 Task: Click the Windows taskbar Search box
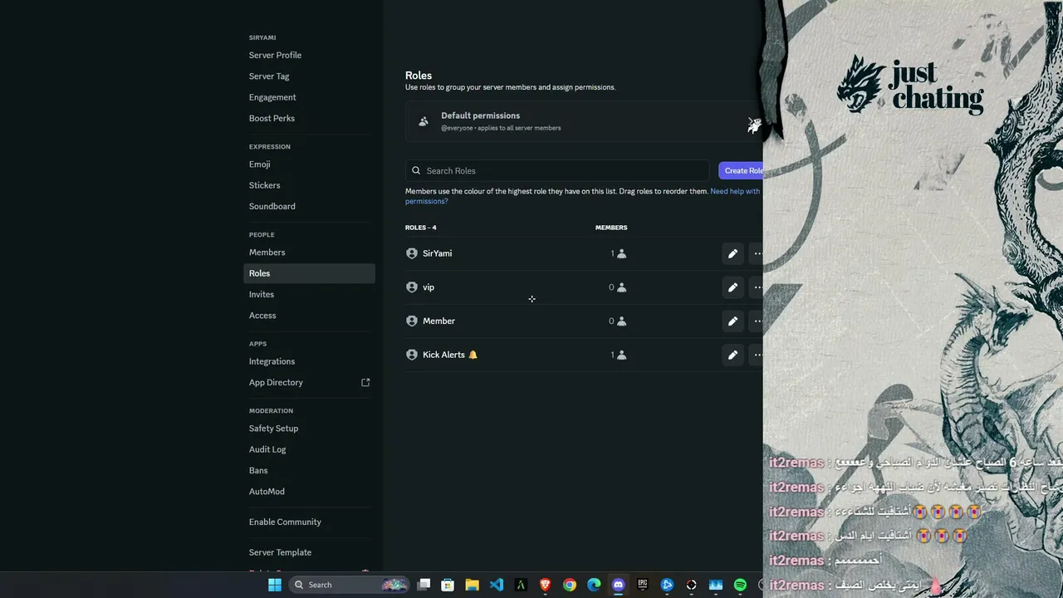[350, 585]
